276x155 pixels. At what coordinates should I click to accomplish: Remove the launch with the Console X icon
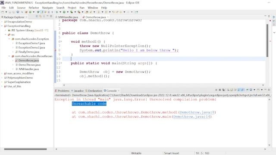pyautogui.click(x=220, y=90)
